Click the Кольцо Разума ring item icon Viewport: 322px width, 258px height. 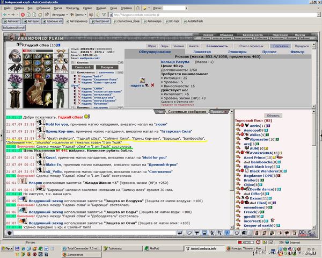[142, 80]
